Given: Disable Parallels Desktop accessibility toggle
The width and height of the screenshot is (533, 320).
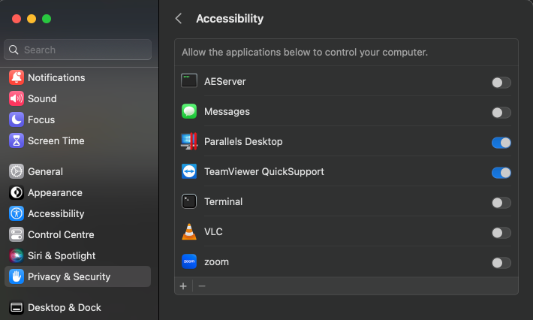Looking at the screenshot, I should (501, 143).
